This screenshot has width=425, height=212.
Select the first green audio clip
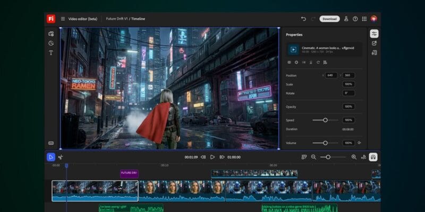pyautogui.click(x=131, y=208)
